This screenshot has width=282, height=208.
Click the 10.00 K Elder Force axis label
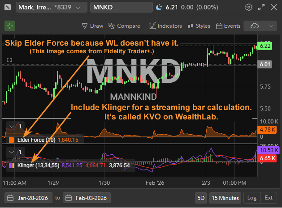[269, 122]
